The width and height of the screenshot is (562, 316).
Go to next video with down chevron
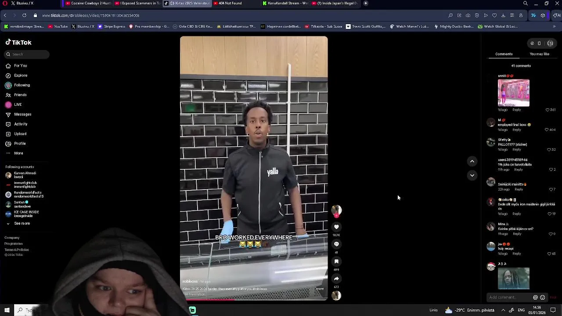click(472, 176)
